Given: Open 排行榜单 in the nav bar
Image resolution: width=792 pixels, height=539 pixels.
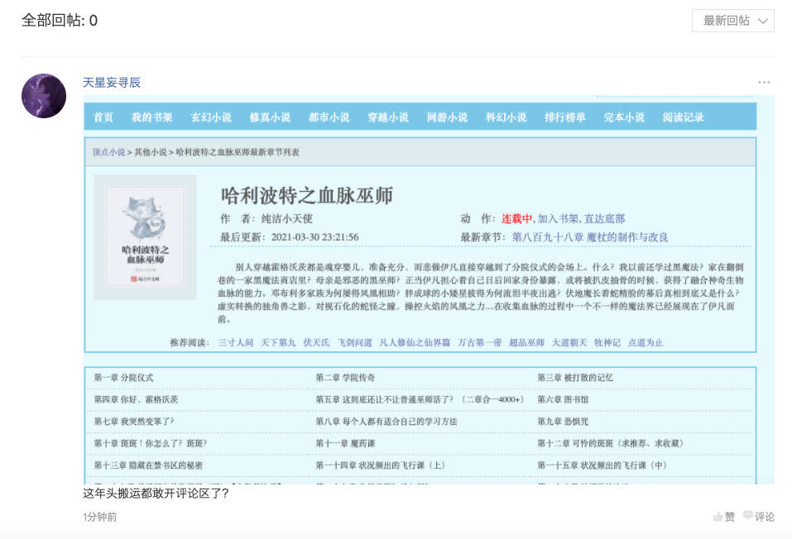Looking at the screenshot, I should pos(565,117).
